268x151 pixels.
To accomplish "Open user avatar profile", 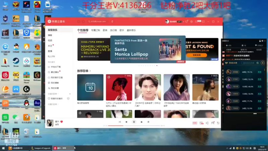I will coord(167,21).
